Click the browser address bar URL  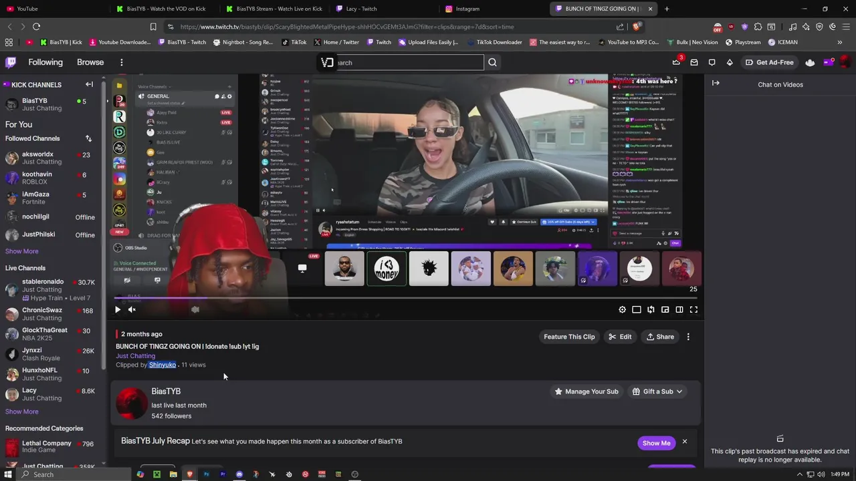coord(347,27)
